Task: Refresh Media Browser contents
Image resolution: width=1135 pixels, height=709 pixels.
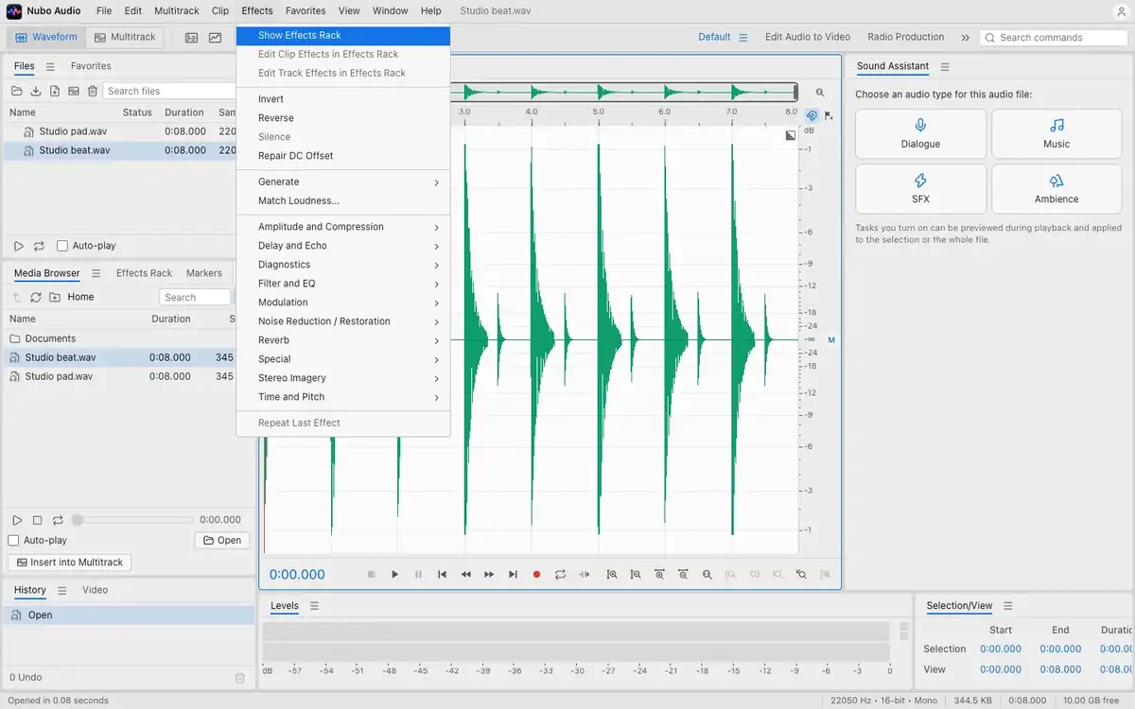Action: click(36, 297)
